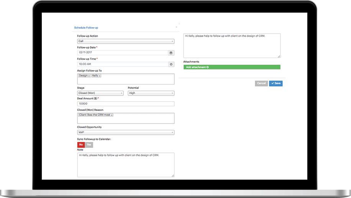Click the green Add attachment bar
Image resolution: width=351 pixels, height=198 pixels.
click(x=231, y=67)
